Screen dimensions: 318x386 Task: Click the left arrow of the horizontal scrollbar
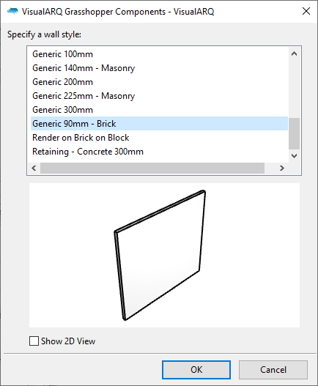pos(34,168)
